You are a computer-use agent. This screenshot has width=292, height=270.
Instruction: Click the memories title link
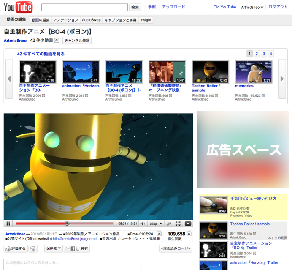pos(244,86)
